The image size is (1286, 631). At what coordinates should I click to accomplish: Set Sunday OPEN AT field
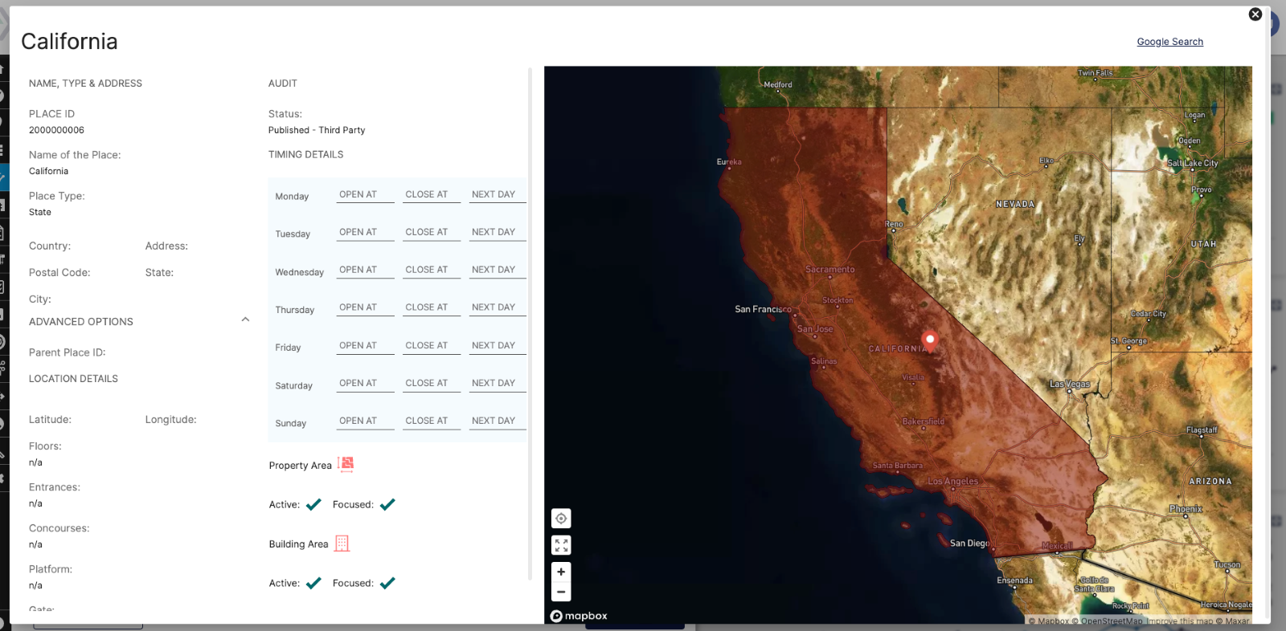point(365,421)
